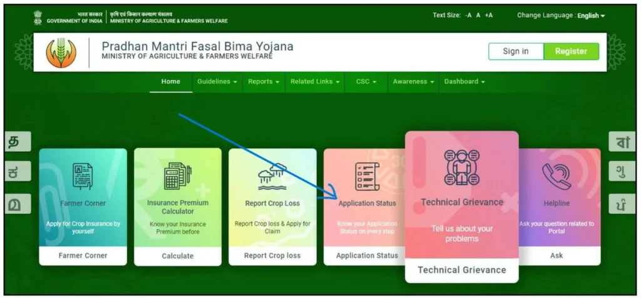Select Tamil language letter tile

point(18,141)
